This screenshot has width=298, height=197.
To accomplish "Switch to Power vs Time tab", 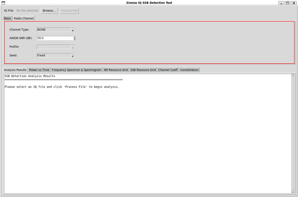I will click(x=39, y=70).
